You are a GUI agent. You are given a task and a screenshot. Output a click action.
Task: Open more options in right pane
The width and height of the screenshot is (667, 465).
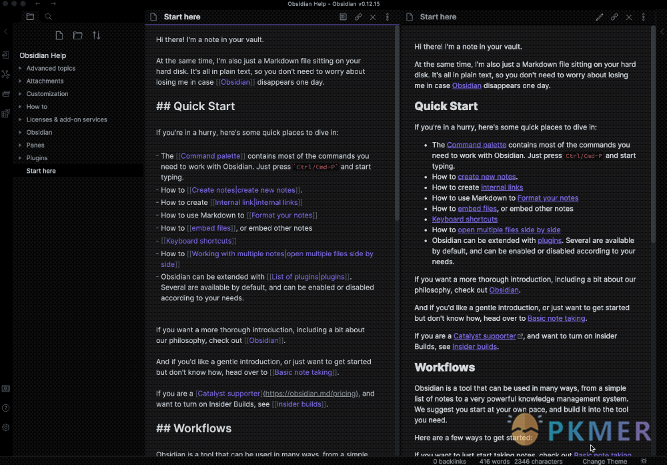[x=643, y=17]
